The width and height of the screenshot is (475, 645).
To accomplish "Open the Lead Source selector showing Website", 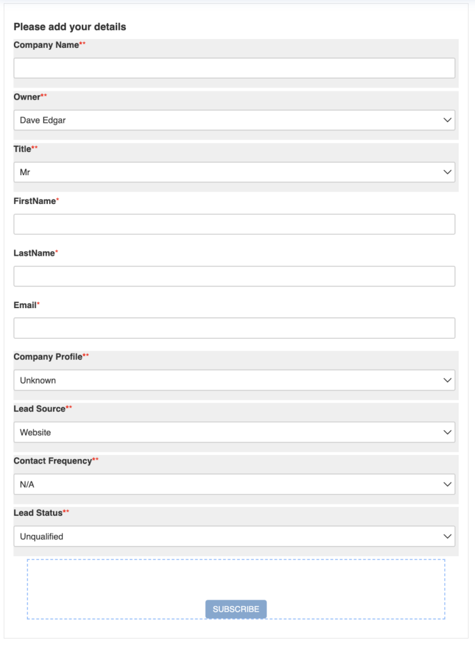I will click(x=233, y=432).
